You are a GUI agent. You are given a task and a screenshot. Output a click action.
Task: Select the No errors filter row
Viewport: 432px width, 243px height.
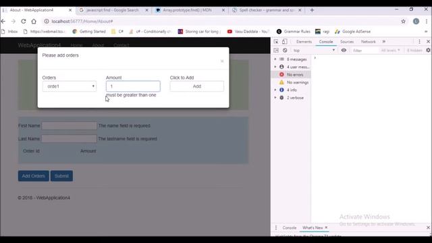click(x=291, y=75)
